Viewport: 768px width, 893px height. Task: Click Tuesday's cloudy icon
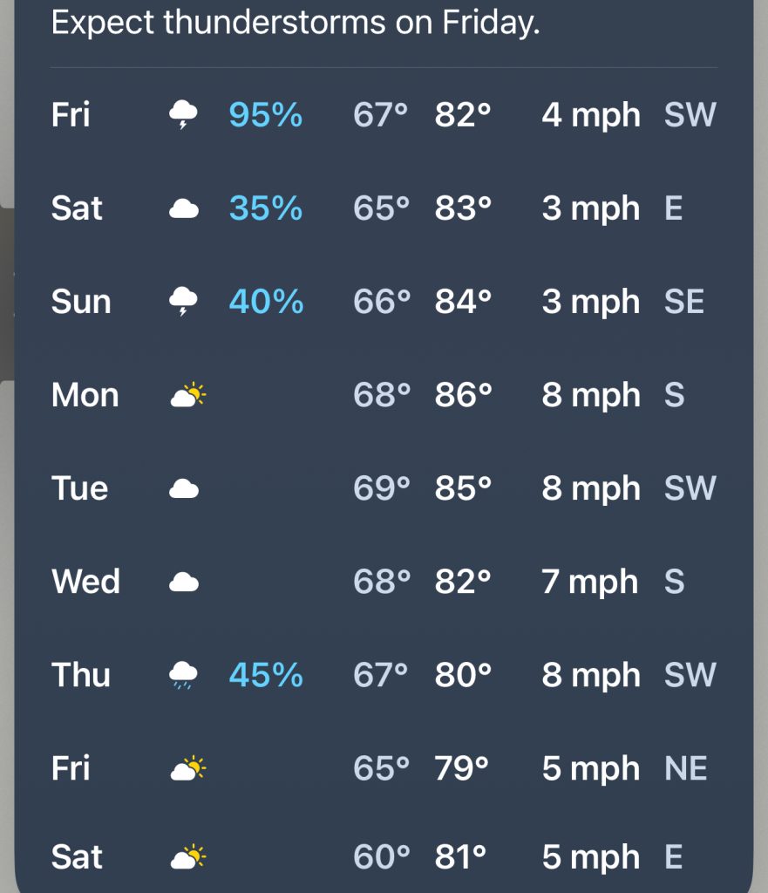(x=183, y=489)
